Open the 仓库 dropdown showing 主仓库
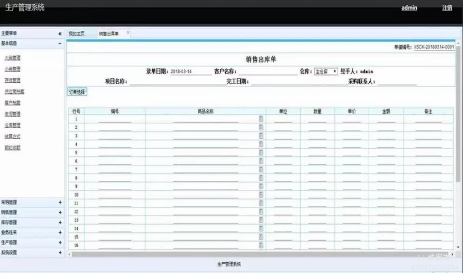This screenshot has width=463, height=273. 326,72
